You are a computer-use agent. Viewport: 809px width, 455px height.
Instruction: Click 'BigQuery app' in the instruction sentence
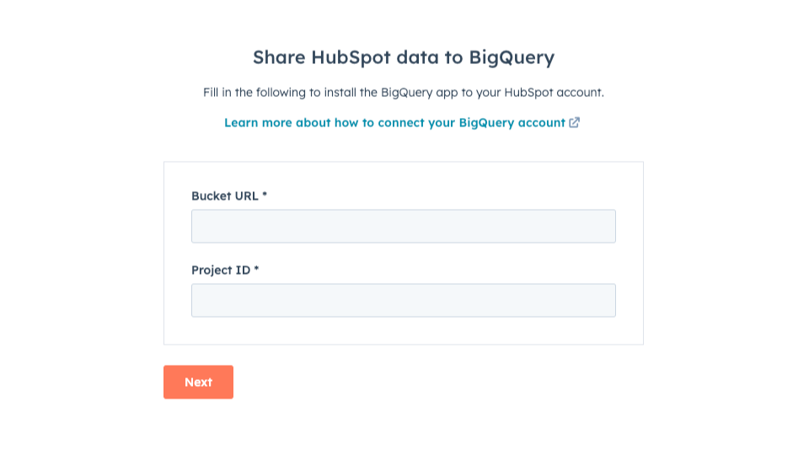[x=419, y=93]
